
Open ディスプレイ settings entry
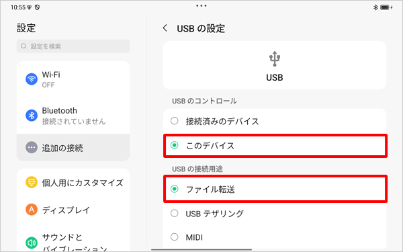pyautogui.click(x=73, y=210)
